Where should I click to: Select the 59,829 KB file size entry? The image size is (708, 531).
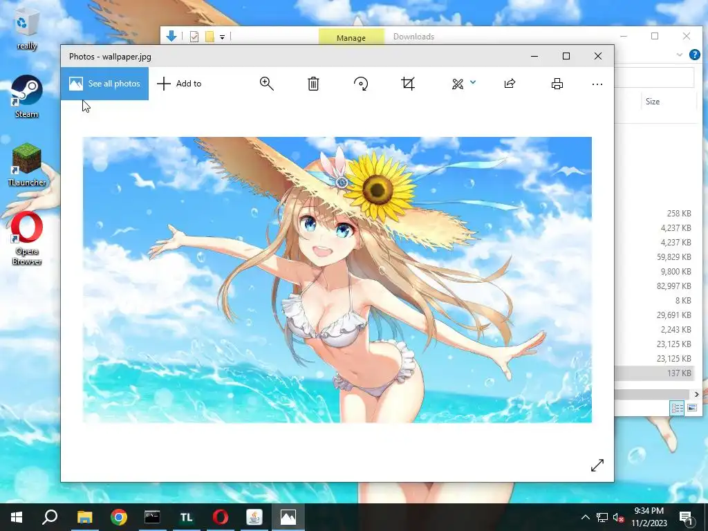tap(673, 257)
